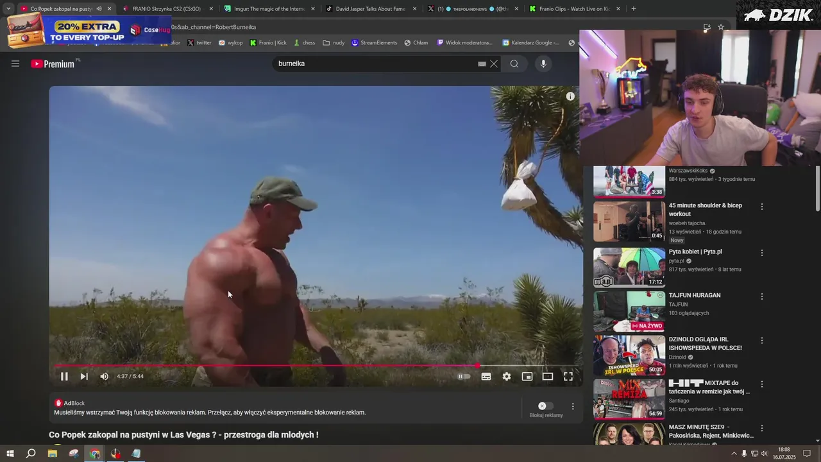Expand the 'nudy' bookmarks folder

pyautogui.click(x=334, y=43)
